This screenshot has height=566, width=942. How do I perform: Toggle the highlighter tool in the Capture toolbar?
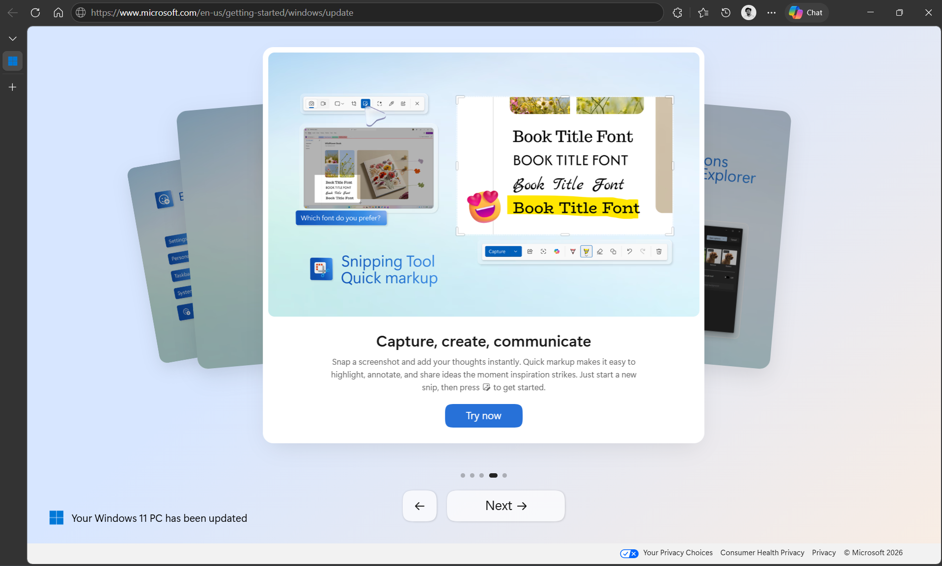pyautogui.click(x=586, y=251)
